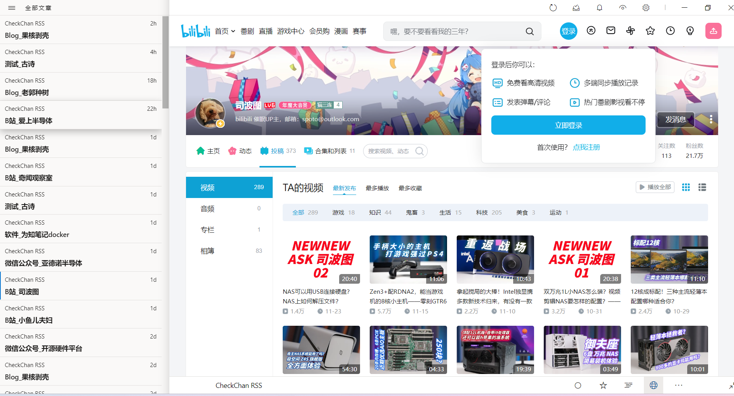The image size is (734, 396).
Task: Select 相簿 83 in the left menu
Action: coord(229,251)
